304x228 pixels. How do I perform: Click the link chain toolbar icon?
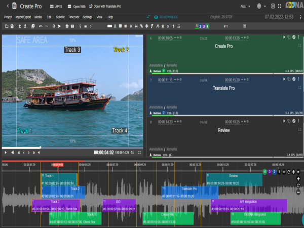[x=141, y=26]
